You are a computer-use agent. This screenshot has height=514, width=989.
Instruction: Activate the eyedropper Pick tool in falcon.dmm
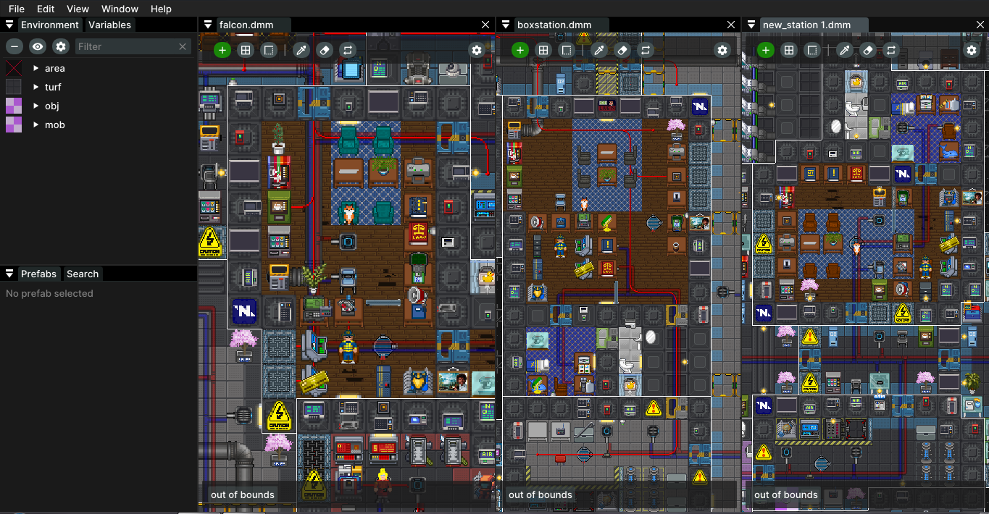coord(301,50)
